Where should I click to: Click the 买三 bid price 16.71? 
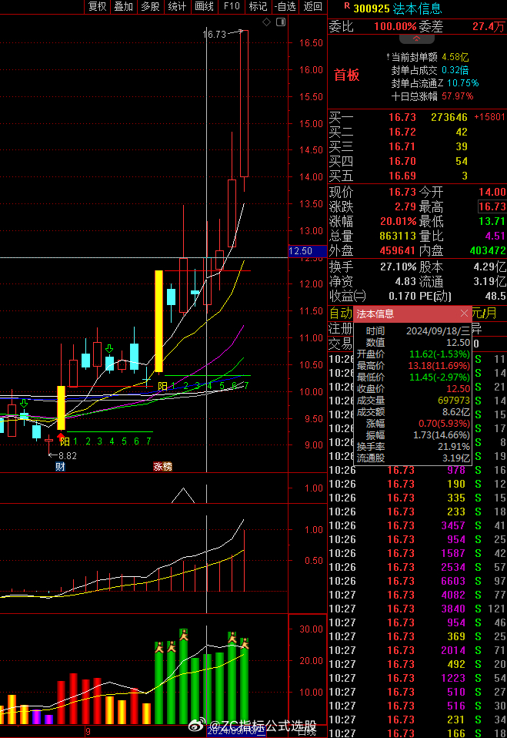[x=402, y=146]
